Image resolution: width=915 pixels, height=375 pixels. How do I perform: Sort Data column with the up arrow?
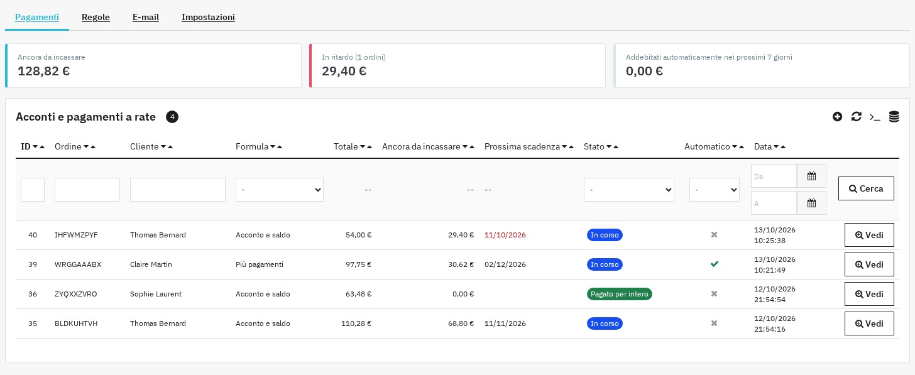[x=783, y=147]
